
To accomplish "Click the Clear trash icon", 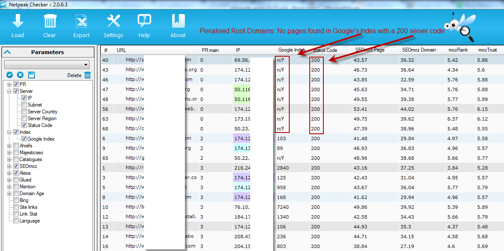I will tap(49, 22).
